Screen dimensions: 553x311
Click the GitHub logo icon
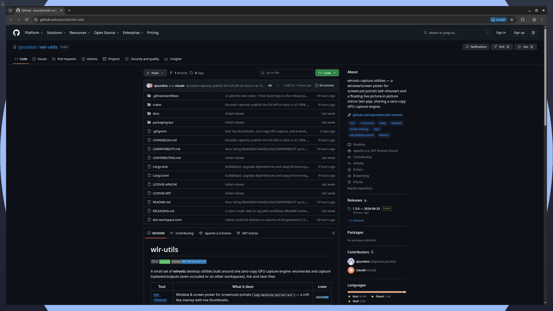pyautogui.click(x=16, y=33)
